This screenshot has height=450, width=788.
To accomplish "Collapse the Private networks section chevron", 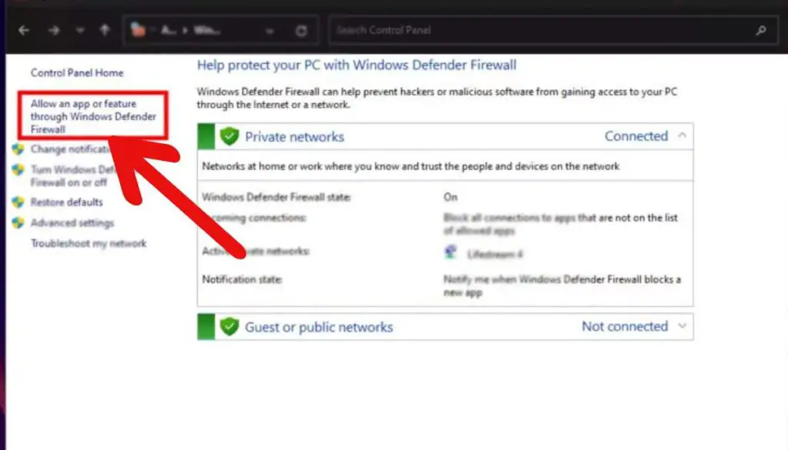I will coord(682,135).
